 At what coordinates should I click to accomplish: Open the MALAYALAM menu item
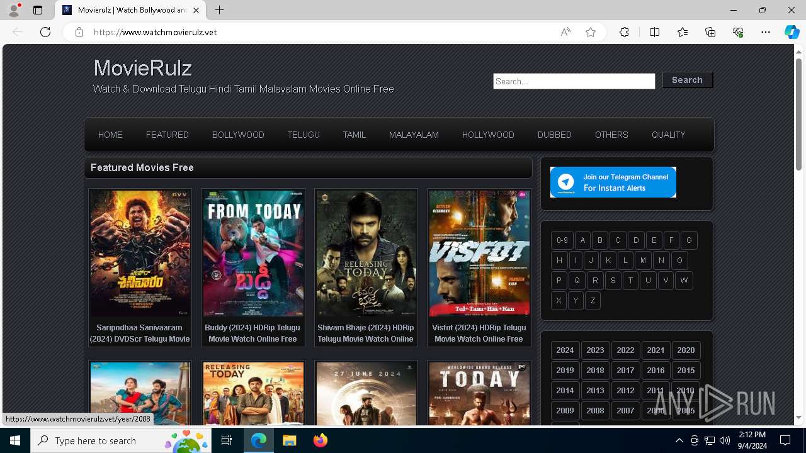[414, 135]
